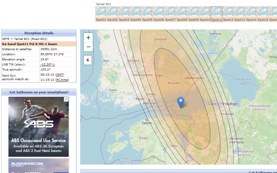Close the ABS advertisement

point(66,99)
